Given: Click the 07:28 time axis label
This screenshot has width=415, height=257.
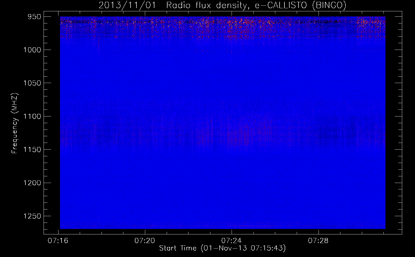Looking at the screenshot, I should (318, 241).
